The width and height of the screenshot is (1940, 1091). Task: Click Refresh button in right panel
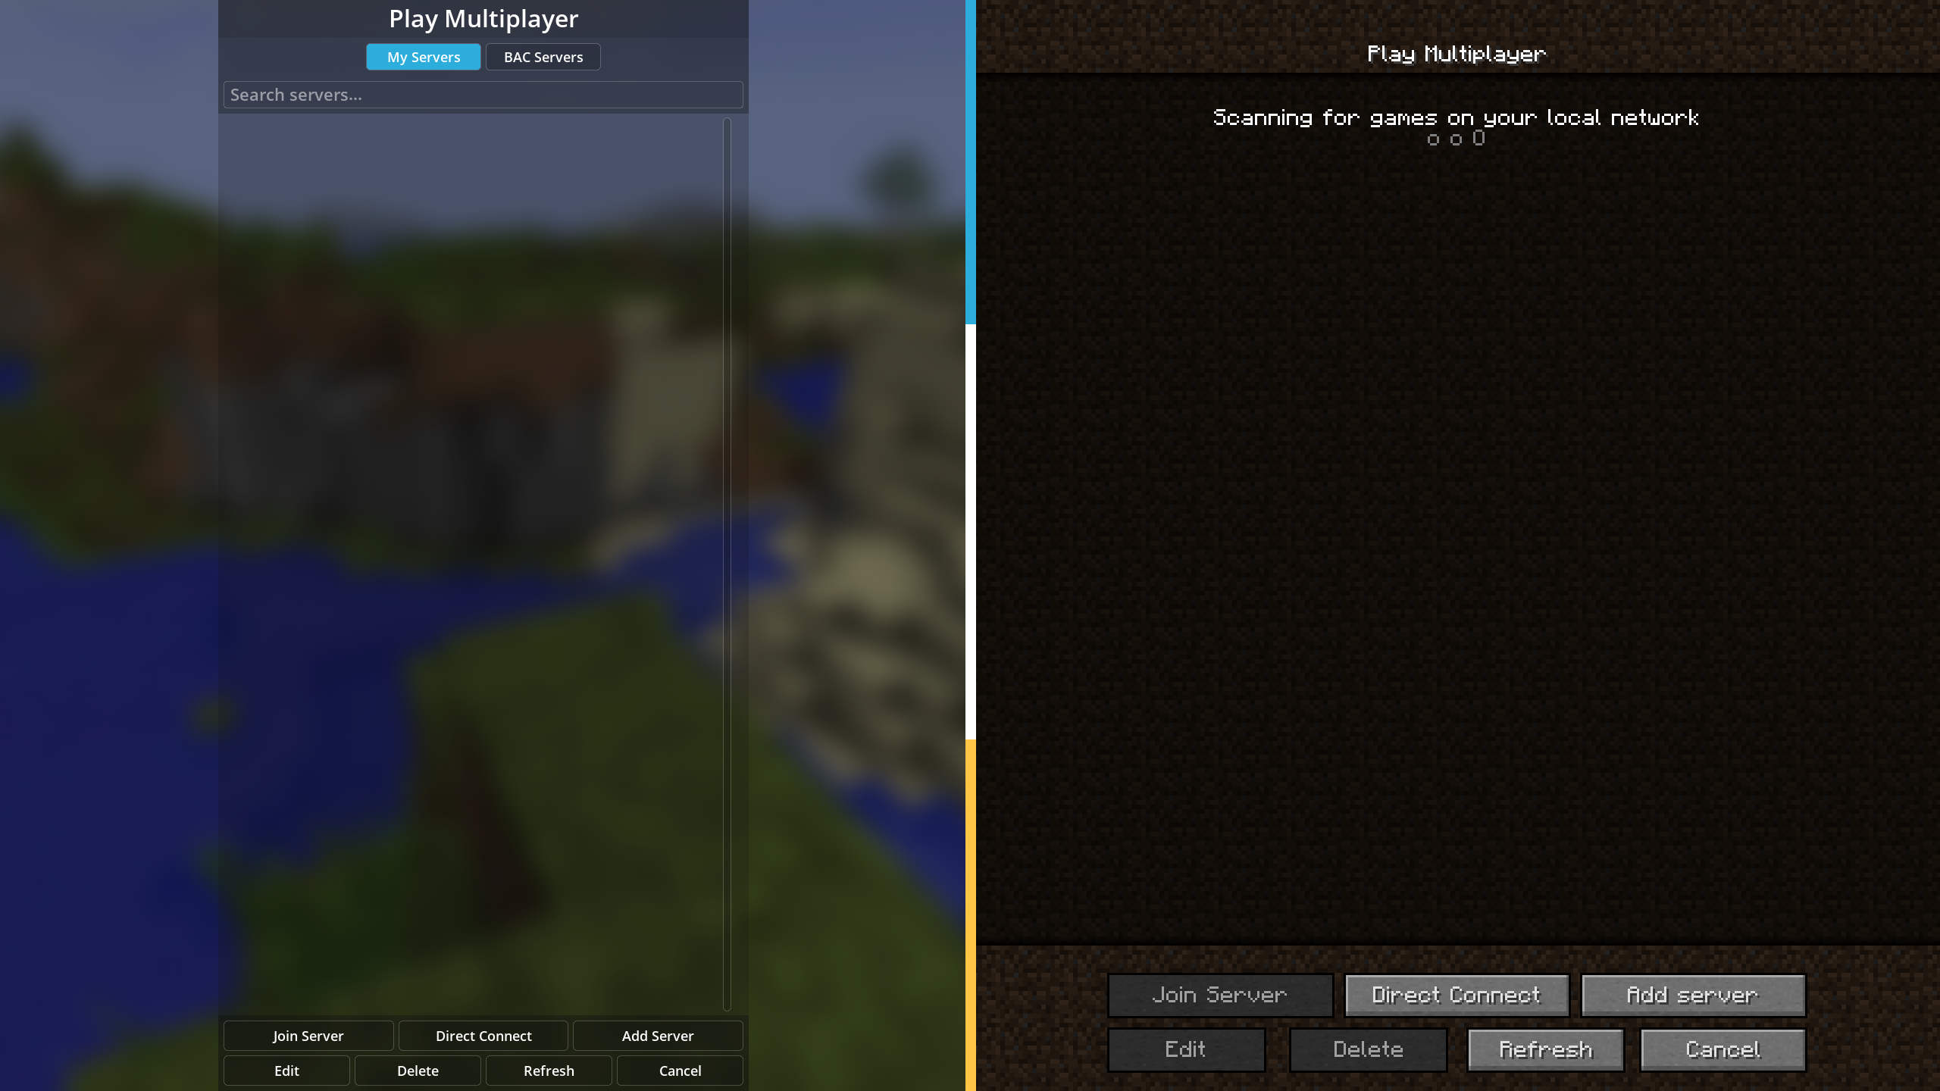(x=1544, y=1049)
